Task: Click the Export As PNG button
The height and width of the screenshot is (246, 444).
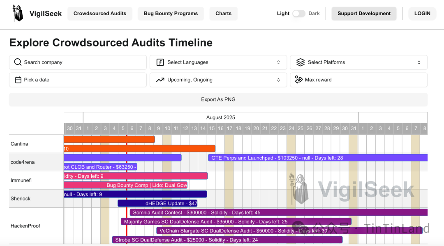Action: (218, 99)
